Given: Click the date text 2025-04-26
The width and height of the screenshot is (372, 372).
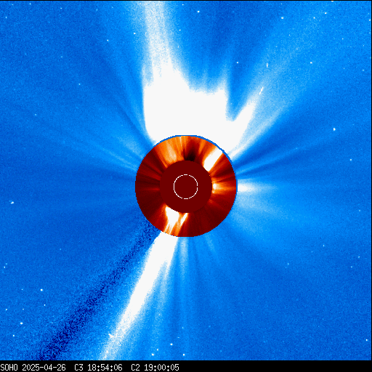Looking at the screenshot, I should [x=44, y=368].
